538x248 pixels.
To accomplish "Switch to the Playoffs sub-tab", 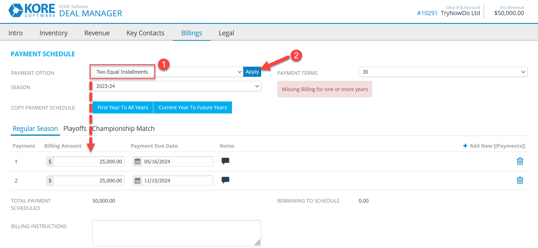I will (75, 129).
